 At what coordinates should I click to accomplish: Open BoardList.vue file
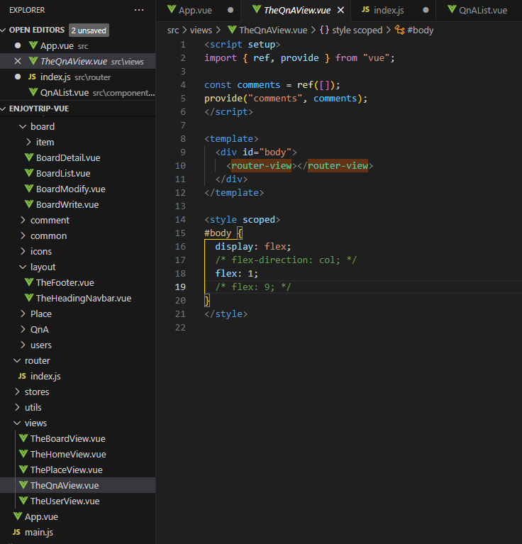click(x=78, y=174)
